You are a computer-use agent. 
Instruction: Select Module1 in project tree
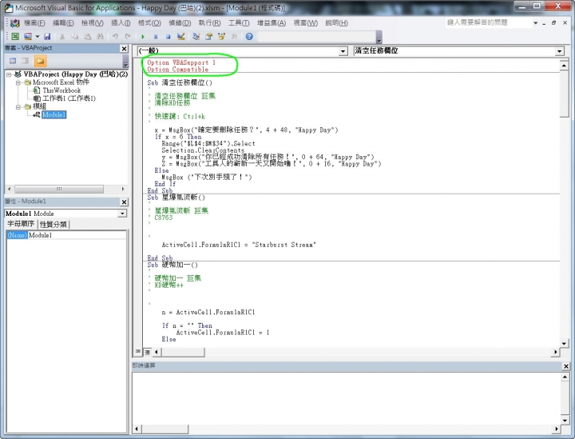(54, 115)
